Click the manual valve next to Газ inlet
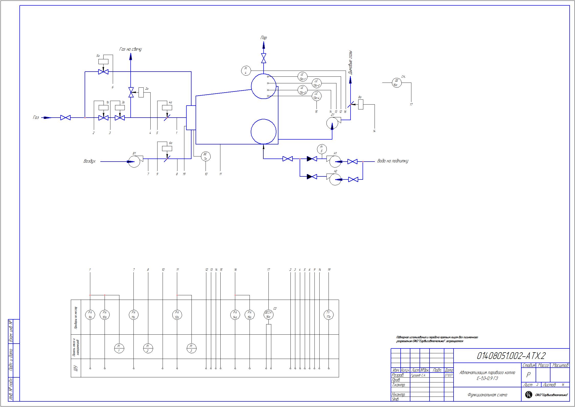Viewport: 575px width, 407px height. tap(65, 118)
